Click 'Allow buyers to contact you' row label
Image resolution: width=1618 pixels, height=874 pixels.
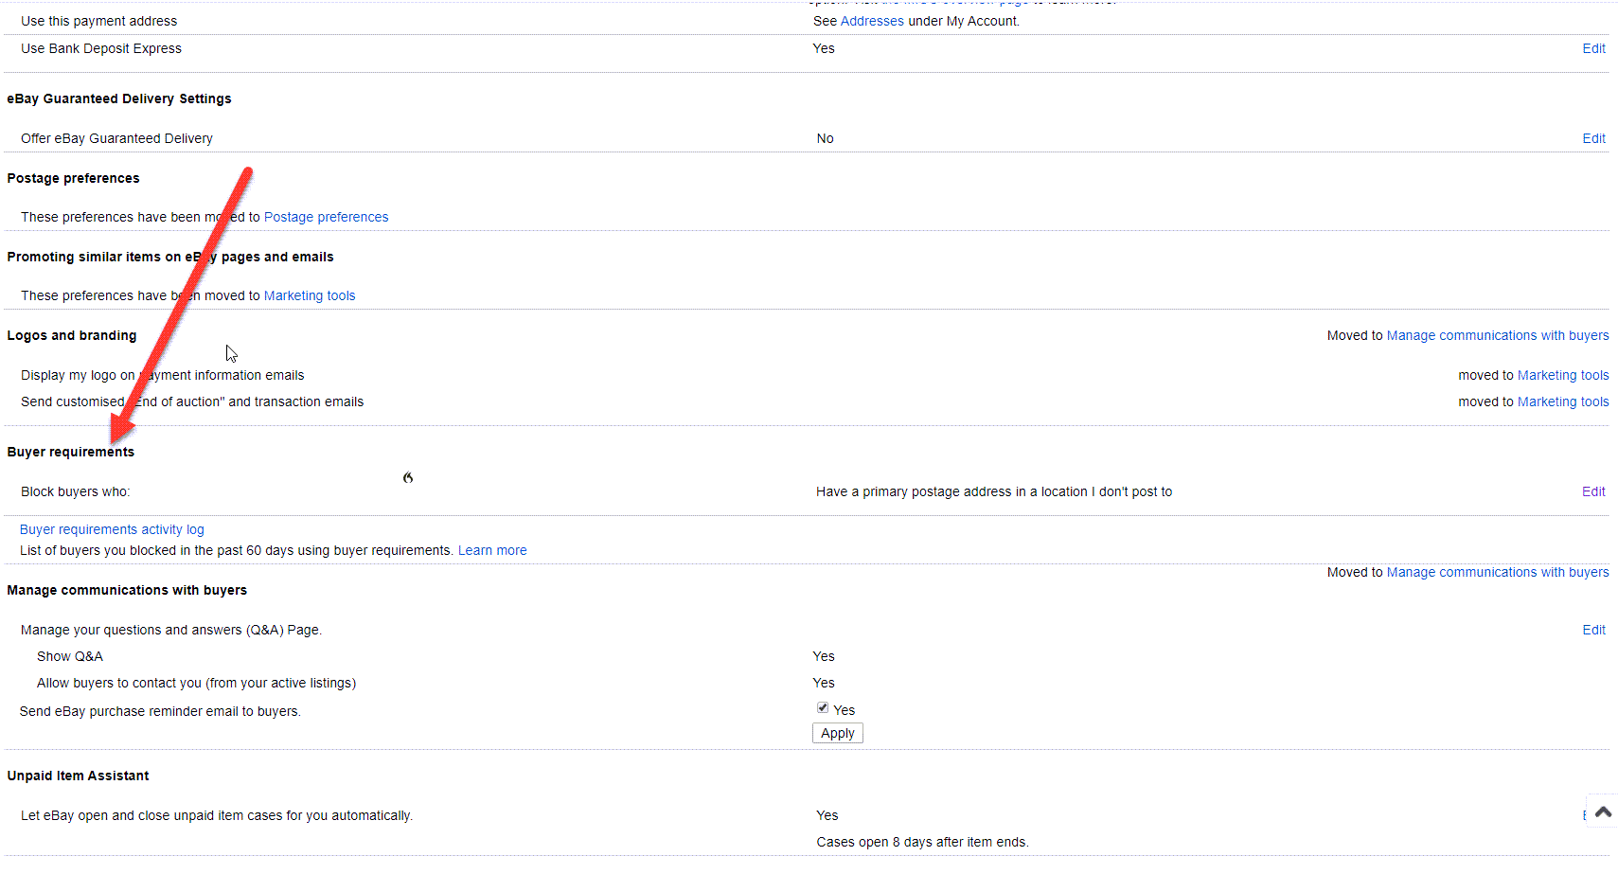point(196,683)
